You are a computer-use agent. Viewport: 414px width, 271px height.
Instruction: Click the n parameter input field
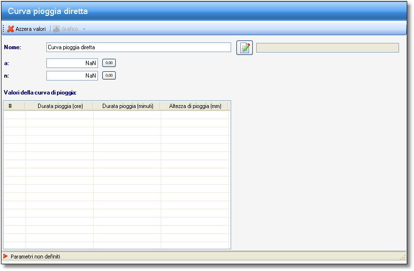click(72, 76)
